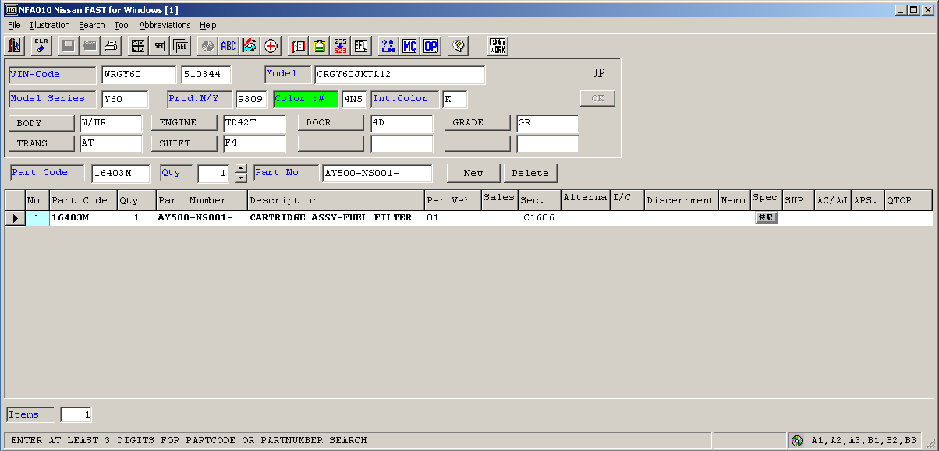939x451 pixels.
Task: Click the C1606 section cell
Action: point(539,218)
